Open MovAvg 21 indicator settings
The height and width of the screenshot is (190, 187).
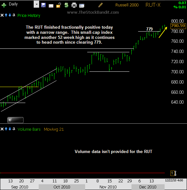pos(54,129)
